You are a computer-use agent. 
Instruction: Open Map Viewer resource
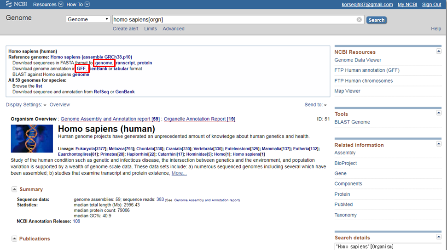point(347,91)
